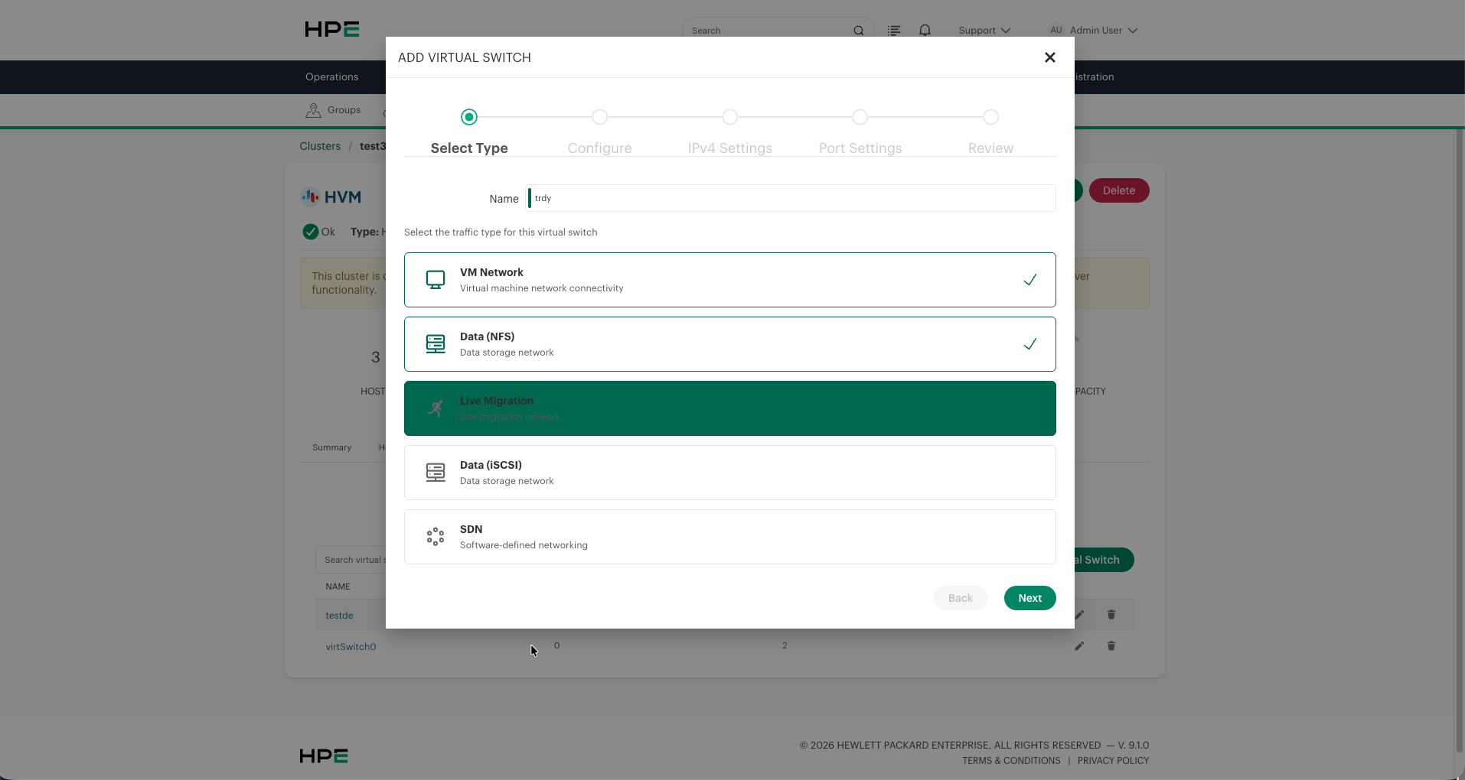This screenshot has height=780, width=1465.
Task: Click the Back button
Action: click(x=961, y=598)
